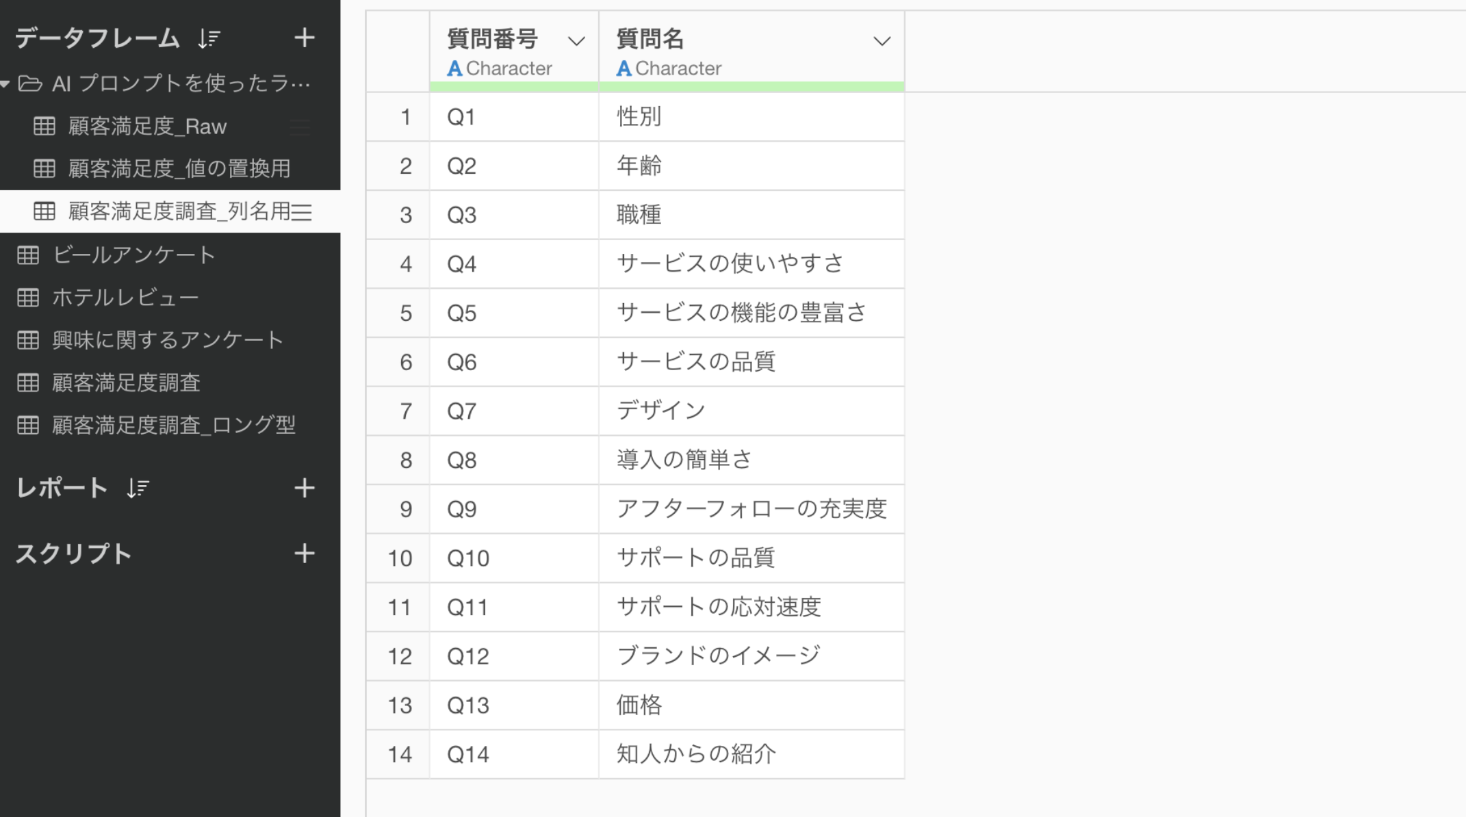Image resolution: width=1466 pixels, height=817 pixels.
Task: Click the サービスの使いやすさ cell
Action: (x=730, y=263)
